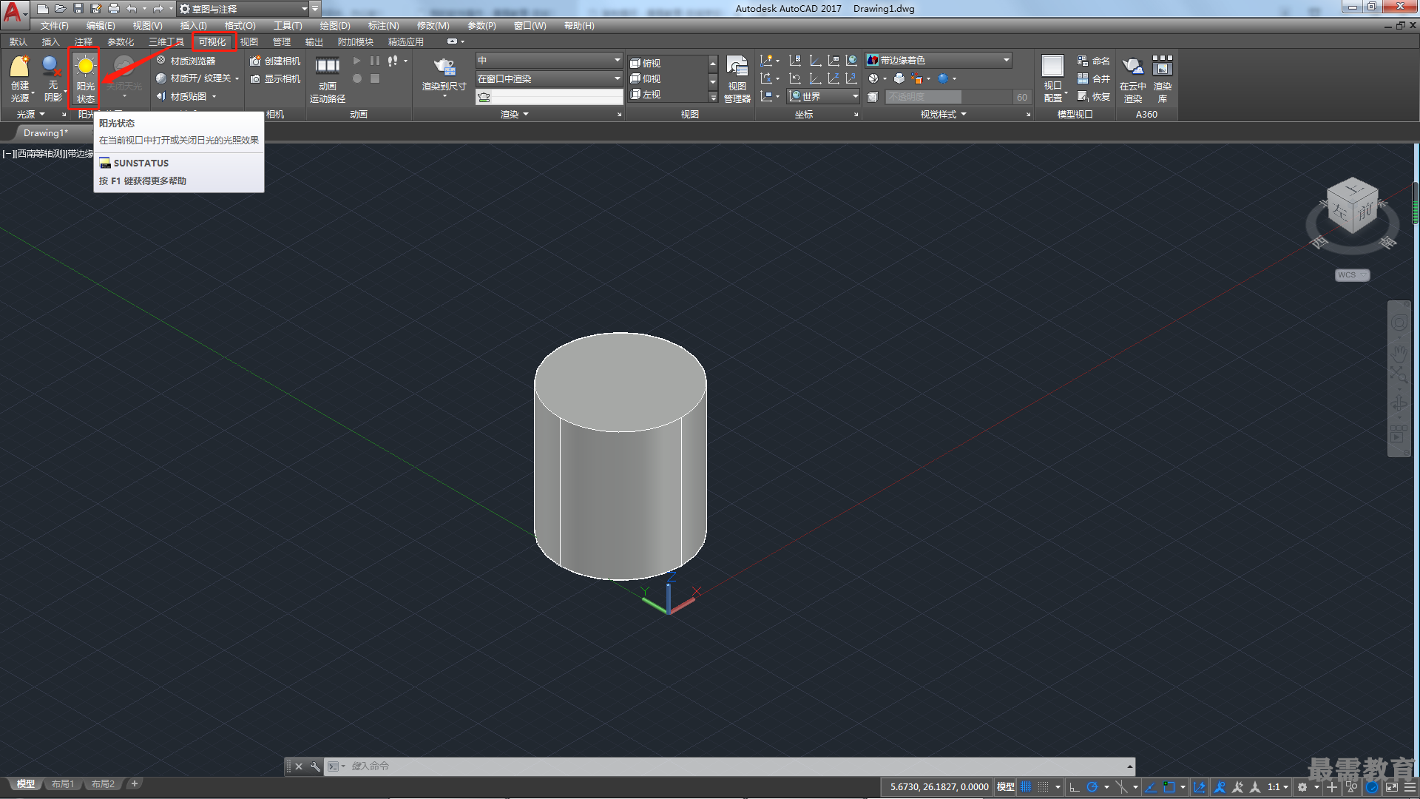This screenshot has height=799, width=1420.
Task: Click the animation Play button
Action: point(357,61)
